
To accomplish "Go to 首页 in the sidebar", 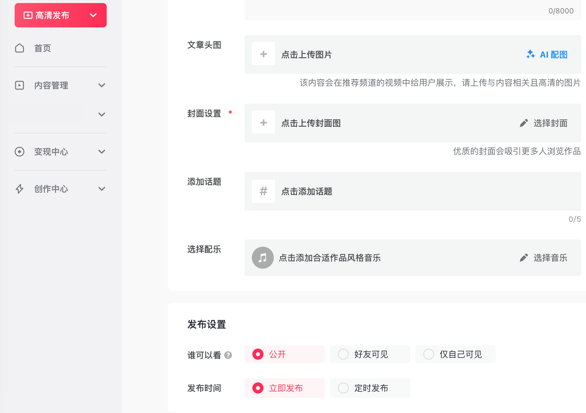I will tap(43, 48).
